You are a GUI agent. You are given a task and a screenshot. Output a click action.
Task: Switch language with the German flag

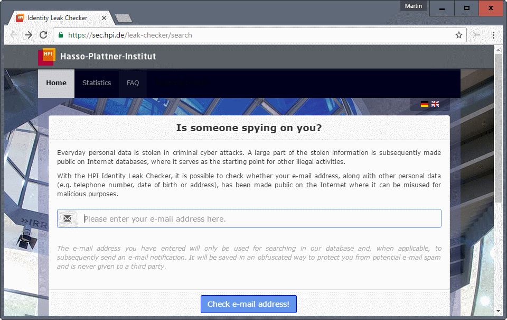425,104
